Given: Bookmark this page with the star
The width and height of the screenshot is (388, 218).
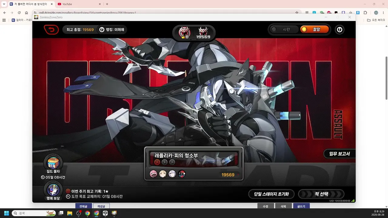Looking at the screenshot, I should pos(297,13).
